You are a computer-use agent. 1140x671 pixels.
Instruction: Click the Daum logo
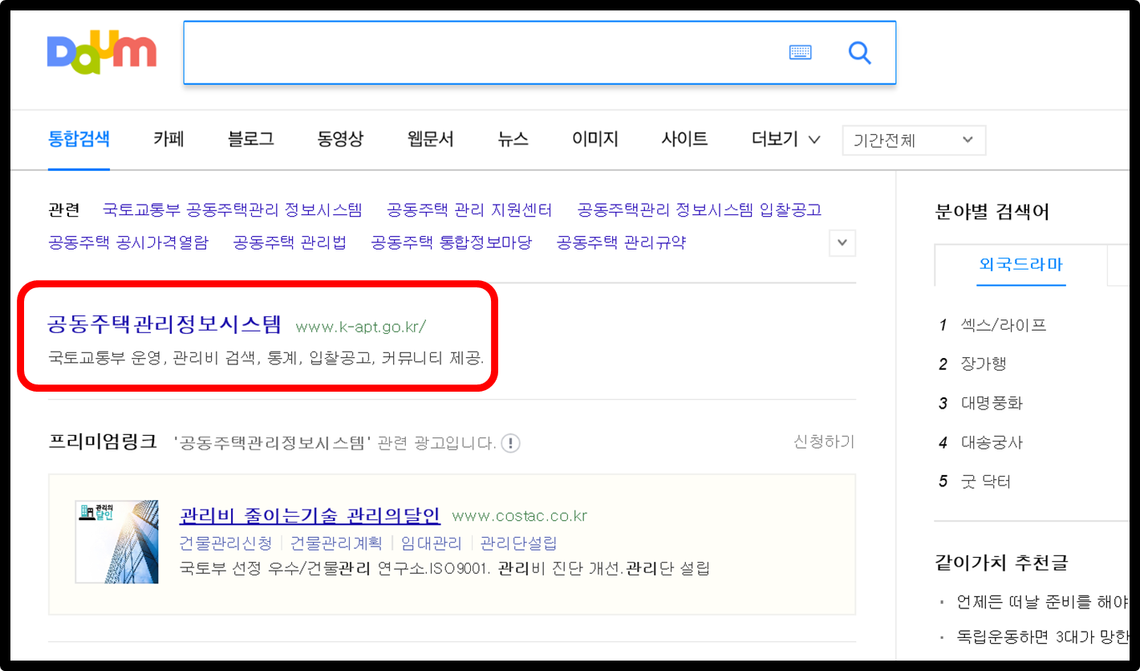coord(102,51)
